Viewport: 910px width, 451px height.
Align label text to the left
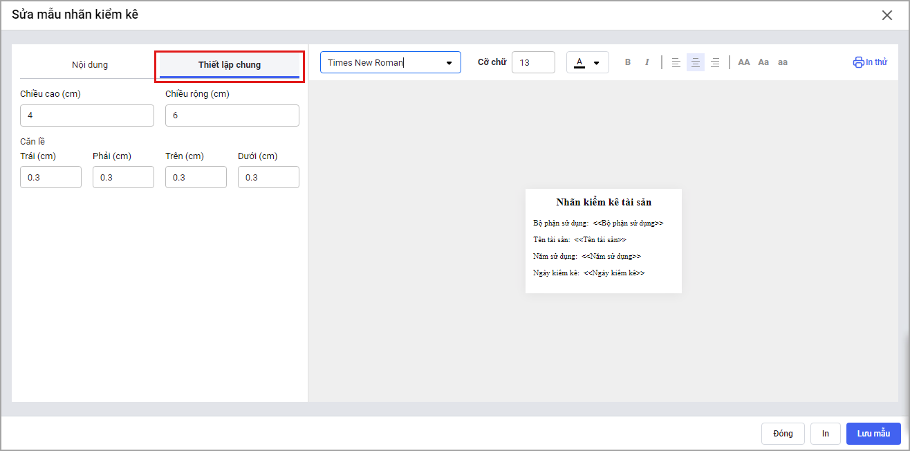(676, 62)
